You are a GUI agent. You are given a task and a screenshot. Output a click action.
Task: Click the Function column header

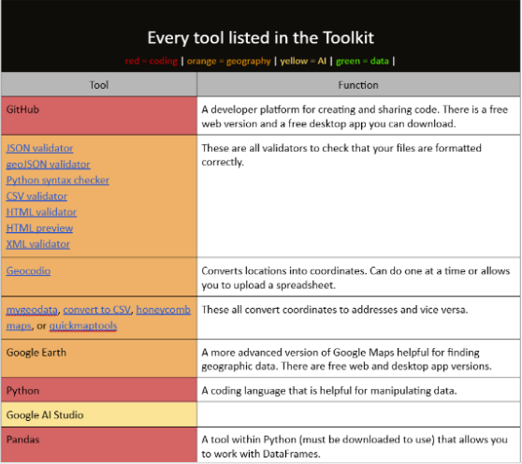(358, 85)
